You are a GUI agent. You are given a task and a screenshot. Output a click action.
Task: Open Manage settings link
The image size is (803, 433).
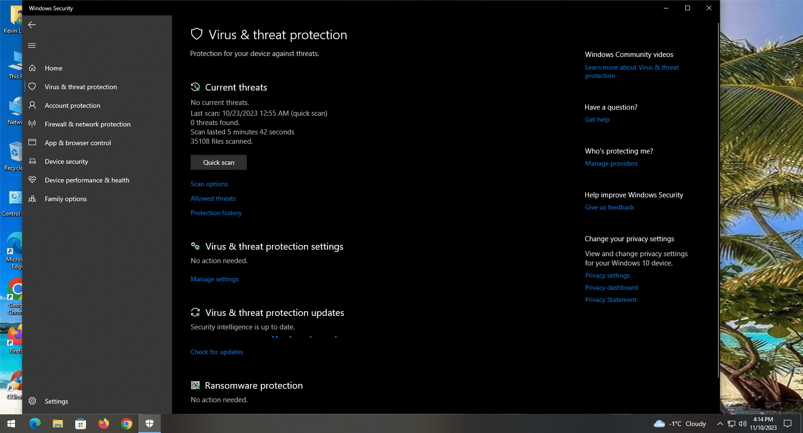point(215,279)
